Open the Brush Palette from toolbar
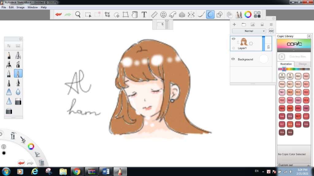 (239, 15)
